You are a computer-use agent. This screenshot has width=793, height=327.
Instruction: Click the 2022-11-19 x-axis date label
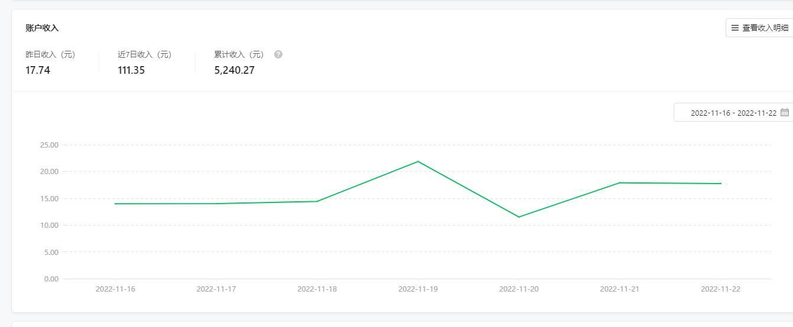pyautogui.click(x=418, y=289)
